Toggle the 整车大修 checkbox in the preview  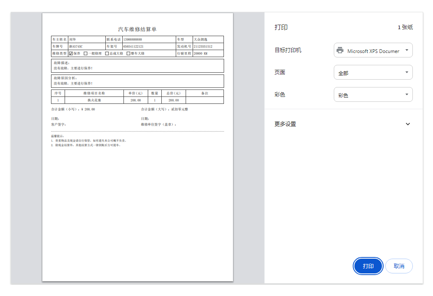point(128,53)
